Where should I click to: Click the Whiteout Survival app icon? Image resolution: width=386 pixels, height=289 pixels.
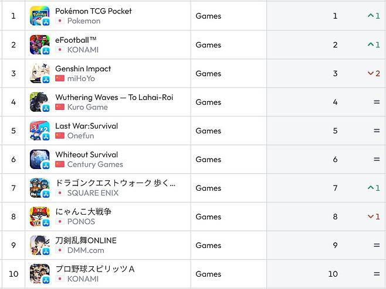click(x=39, y=159)
